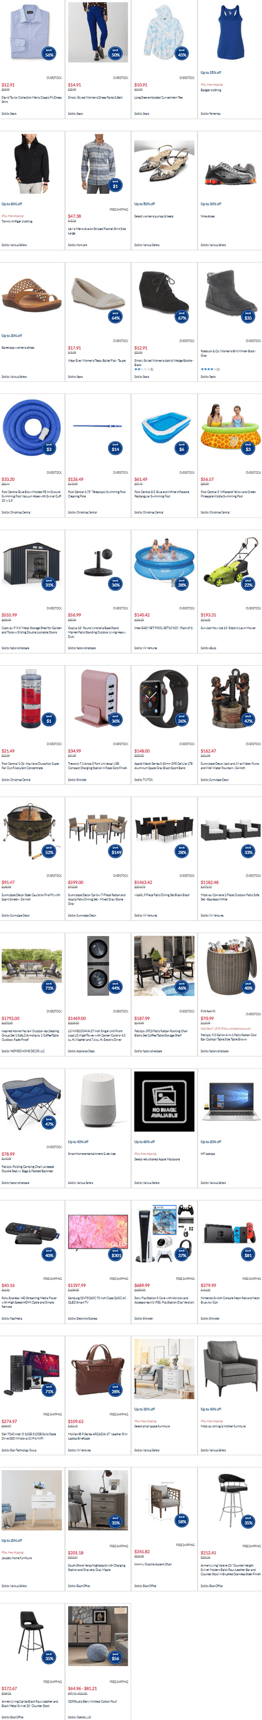Open the Nike shoes up to 30% off deal
This screenshot has width=262, height=1720.
coord(230,169)
